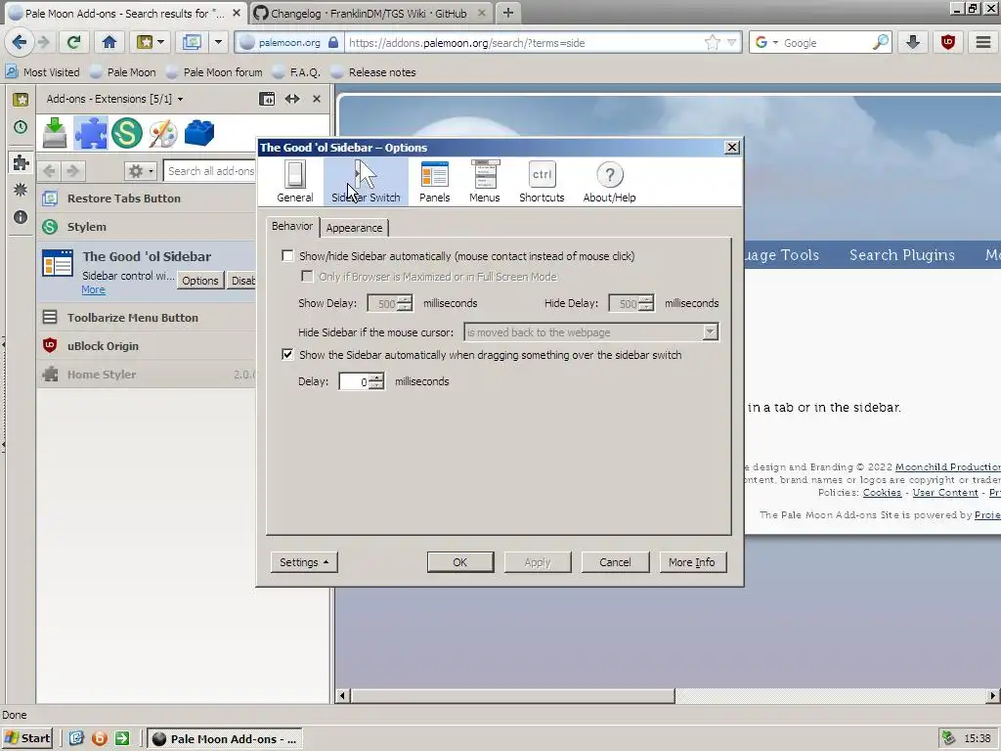
Task: Open the URL bar history dropdown arrow
Action: point(731,43)
